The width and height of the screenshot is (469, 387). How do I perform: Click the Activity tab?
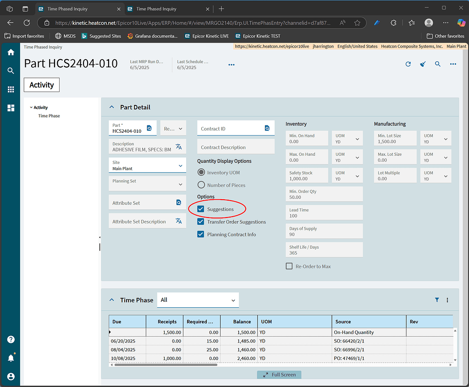(41, 85)
